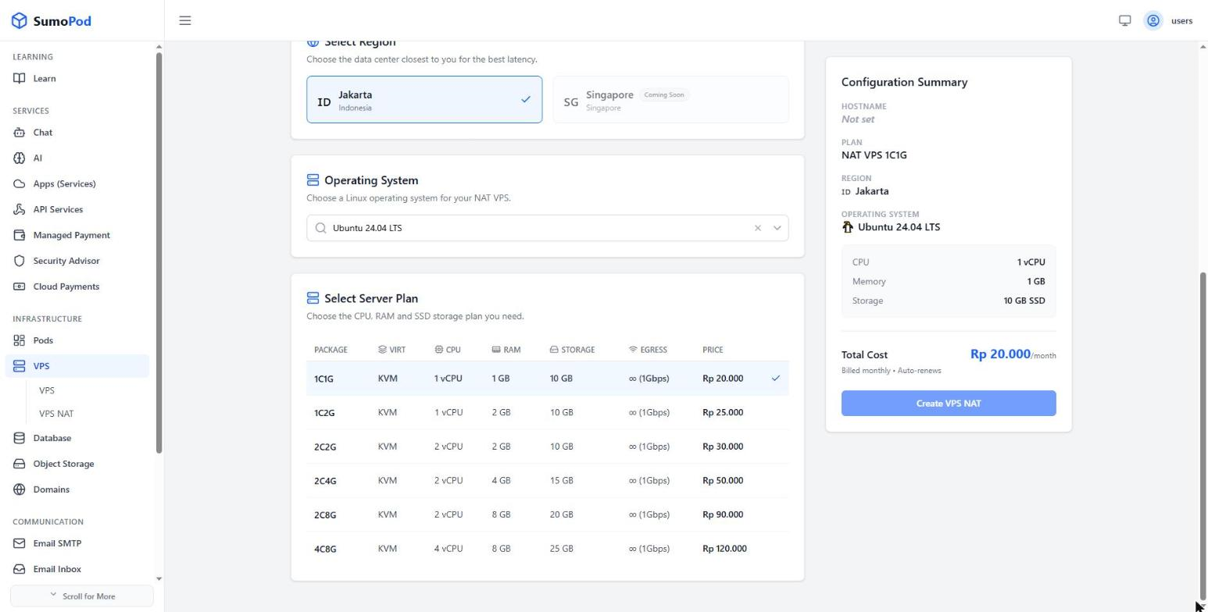Open the users avatar icon
1208x612 pixels.
tap(1153, 21)
